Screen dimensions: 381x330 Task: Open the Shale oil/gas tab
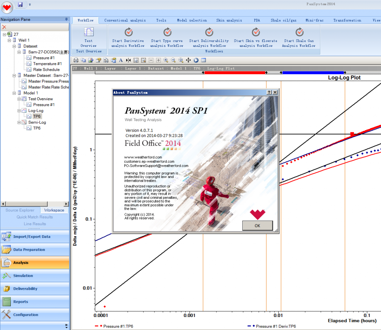pos(284,20)
